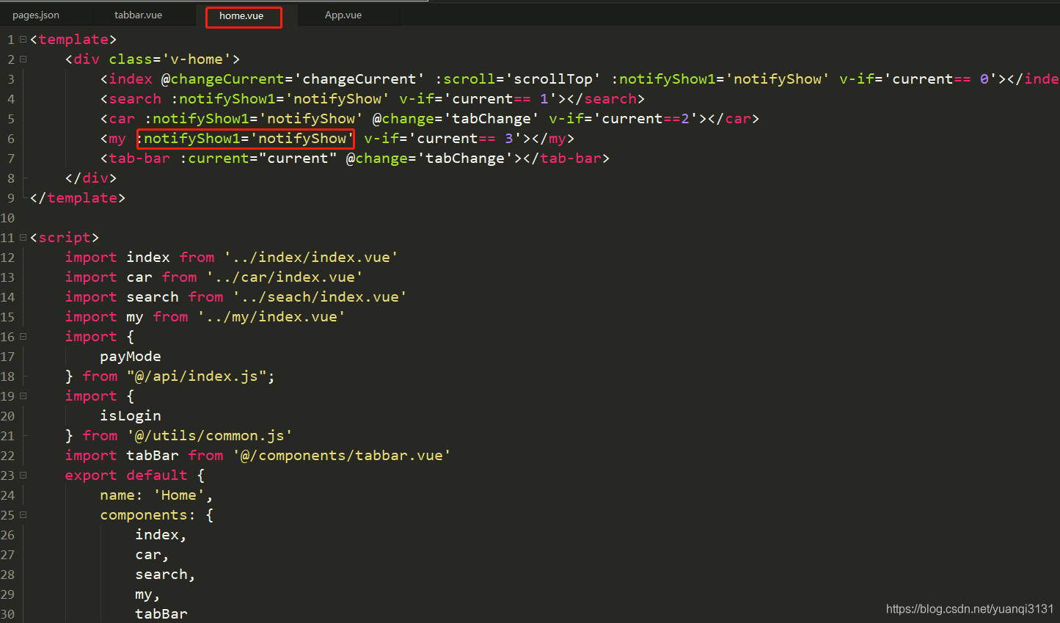Image resolution: width=1060 pixels, height=623 pixels.
Task: Click path '../index/index.vue'
Action: [x=311, y=258]
